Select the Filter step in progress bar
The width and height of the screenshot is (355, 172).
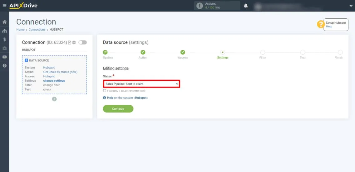coord(263,52)
